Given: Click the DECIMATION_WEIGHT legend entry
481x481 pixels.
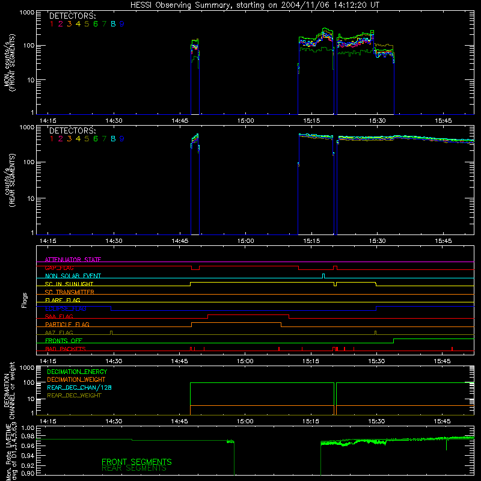Looking at the screenshot, I should pyautogui.click(x=76, y=379).
